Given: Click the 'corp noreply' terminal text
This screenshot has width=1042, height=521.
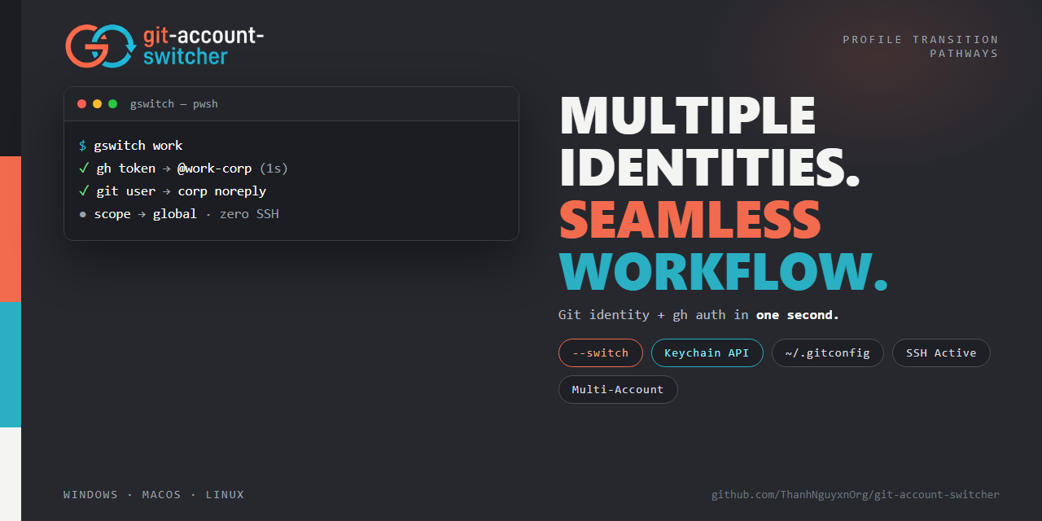Looking at the screenshot, I should pyautogui.click(x=222, y=191).
